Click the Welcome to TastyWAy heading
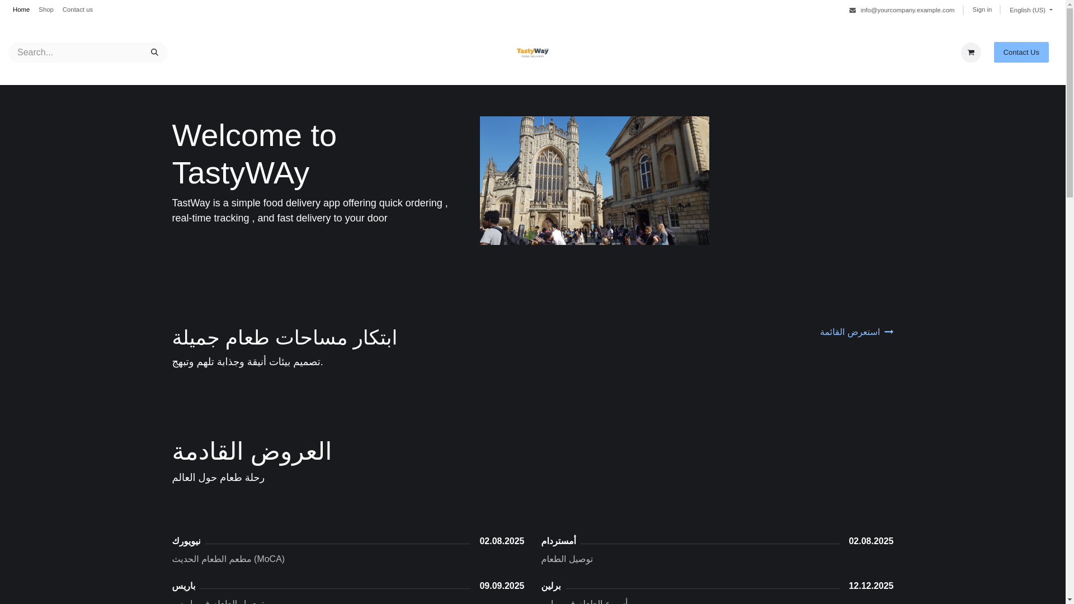1074x604 pixels. [x=255, y=154]
